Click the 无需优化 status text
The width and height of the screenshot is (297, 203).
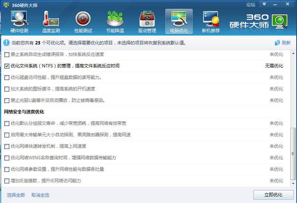point(274,66)
